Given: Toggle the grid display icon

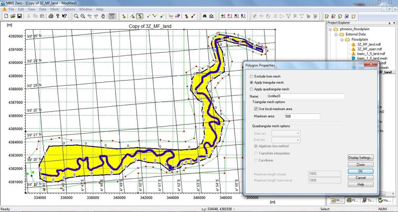Looking at the screenshot, I should pos(112,16).
